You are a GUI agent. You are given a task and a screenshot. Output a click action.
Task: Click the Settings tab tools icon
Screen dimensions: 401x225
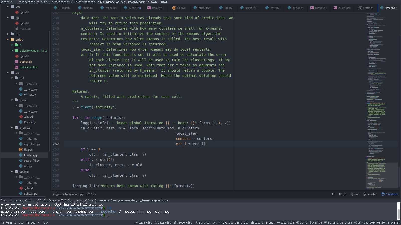click(360, 8)
